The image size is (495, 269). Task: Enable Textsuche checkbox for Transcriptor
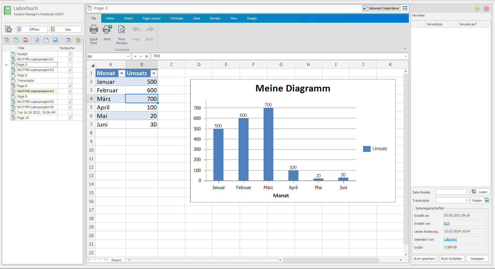(70, 81)
